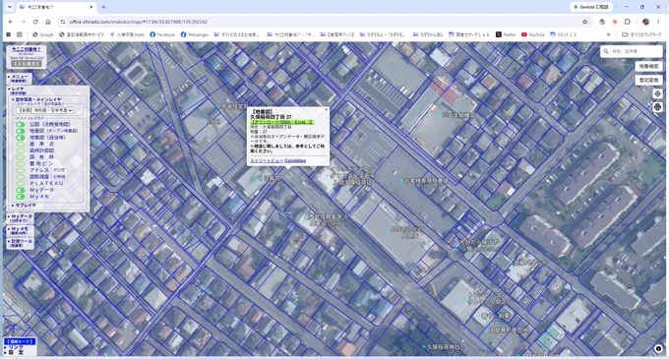
Task: Open the ストリートビュー link
Action: point(267,160)
